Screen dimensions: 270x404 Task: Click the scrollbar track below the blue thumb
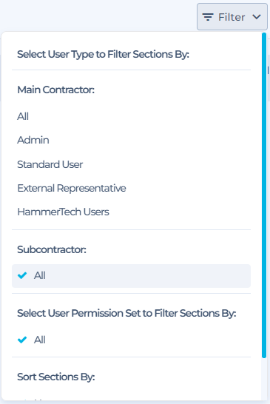click(x=264, y=379)
